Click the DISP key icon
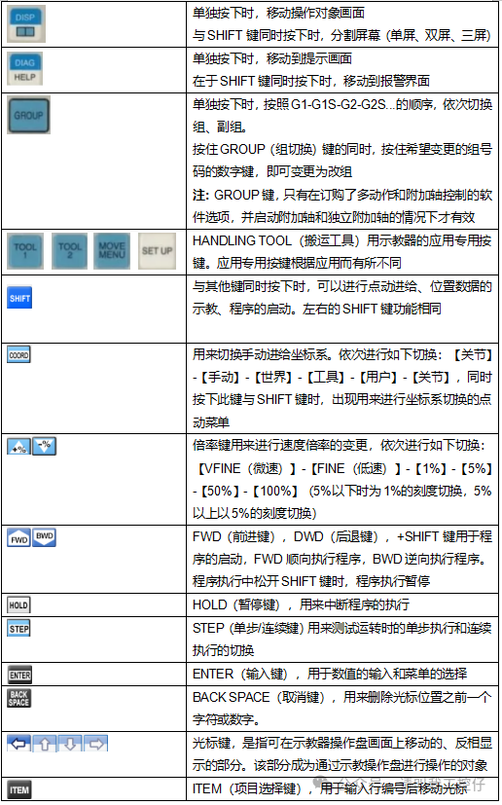The image size is (502, 805). [26, 23]
